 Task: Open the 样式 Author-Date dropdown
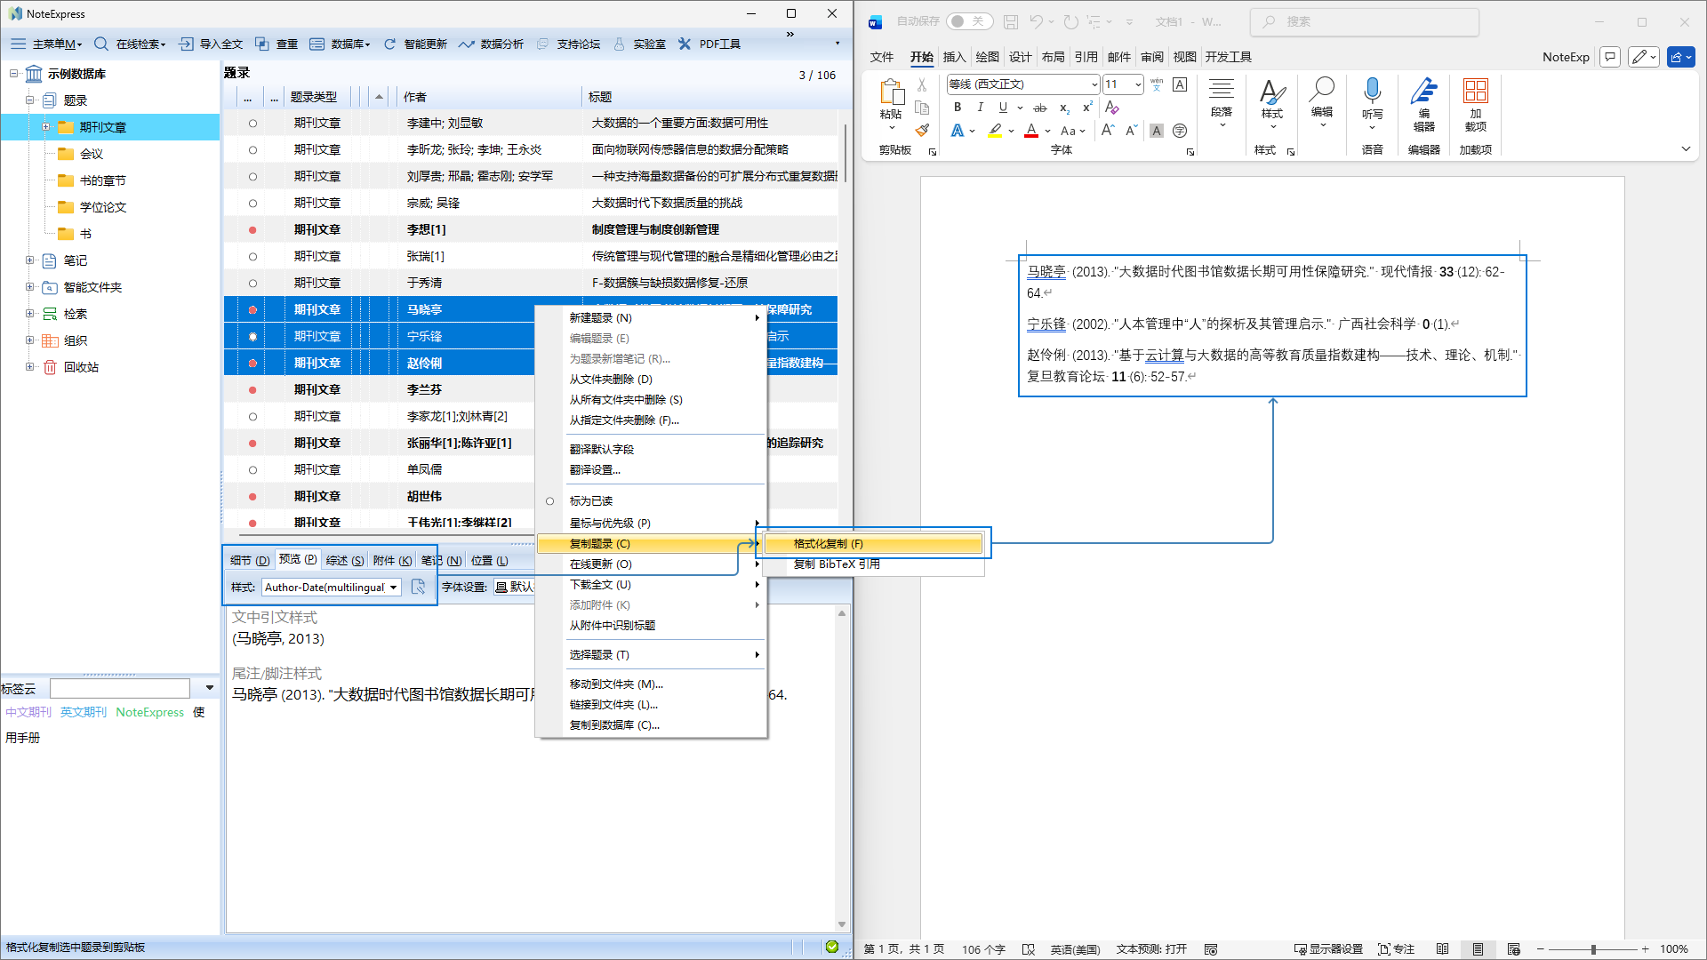click(393, 588)
